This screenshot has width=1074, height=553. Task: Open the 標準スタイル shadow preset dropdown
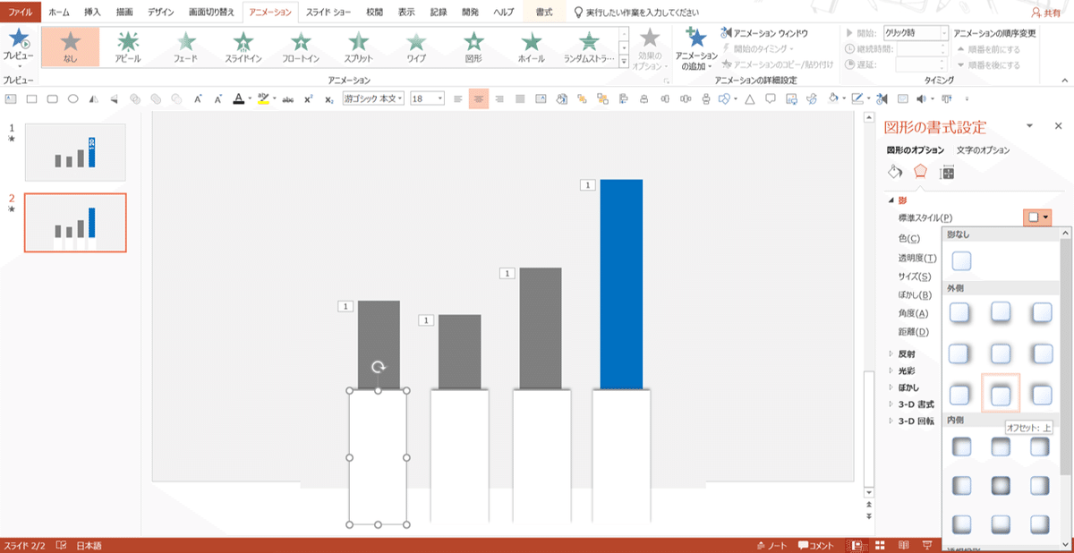coord(1038,217)
